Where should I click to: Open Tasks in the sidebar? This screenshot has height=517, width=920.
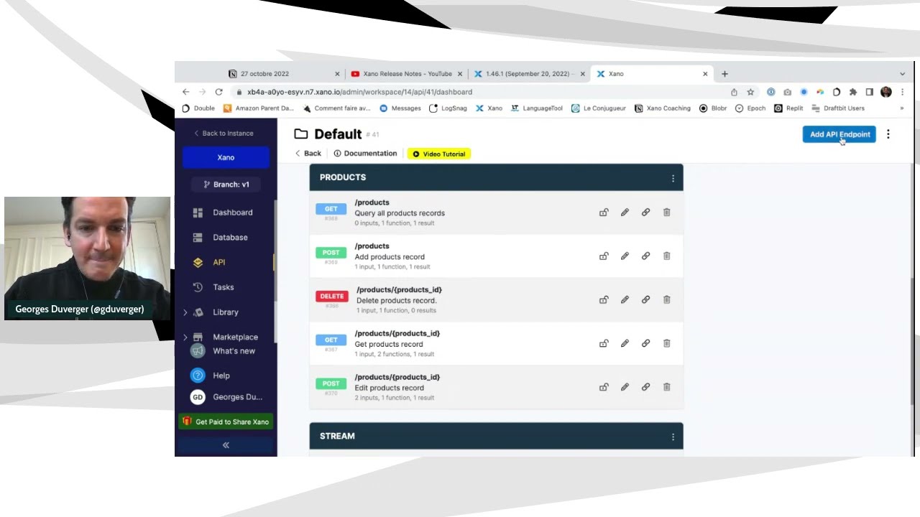point(223,287)
